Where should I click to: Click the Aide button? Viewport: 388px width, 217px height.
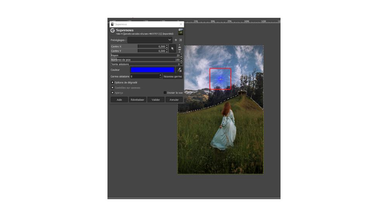(119, 100)
